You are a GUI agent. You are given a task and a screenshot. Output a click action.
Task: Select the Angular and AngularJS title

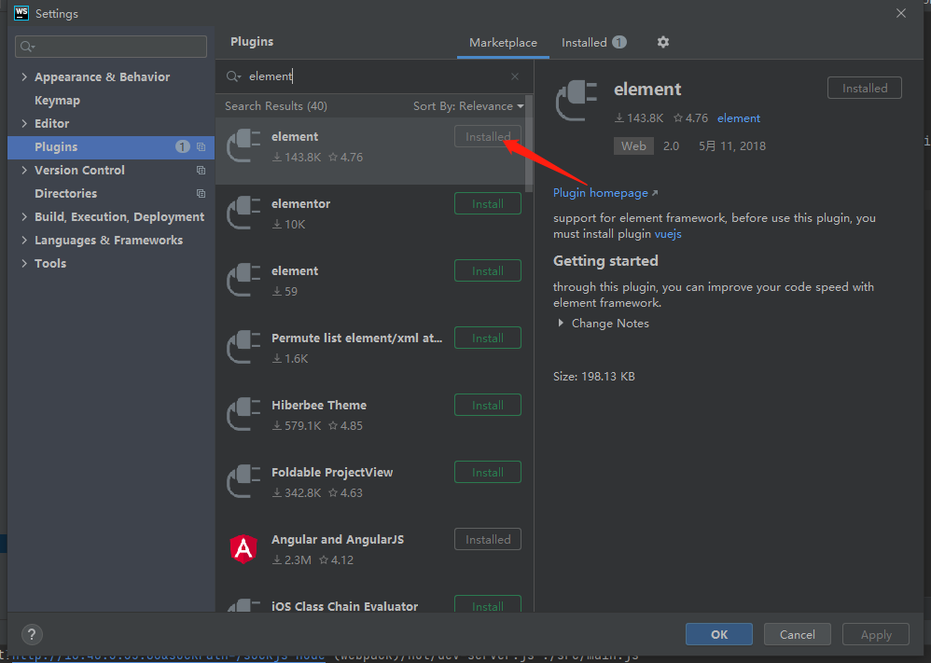coord(338,539)
